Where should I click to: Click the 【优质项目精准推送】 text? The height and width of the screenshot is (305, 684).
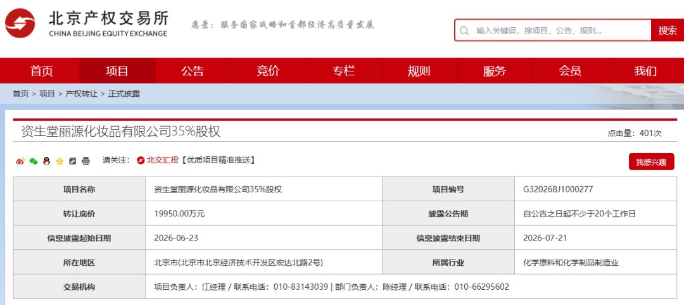[x=218, y=160]
